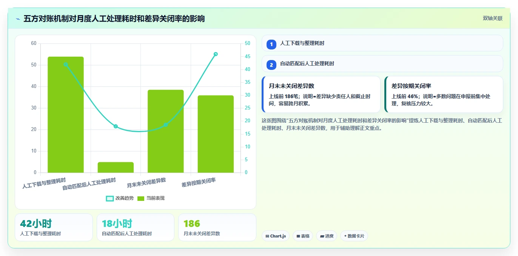This screenshot has width=518, height=256.
Task: Click the page title about 五方对账机制
Action: [x=114, y=19]
